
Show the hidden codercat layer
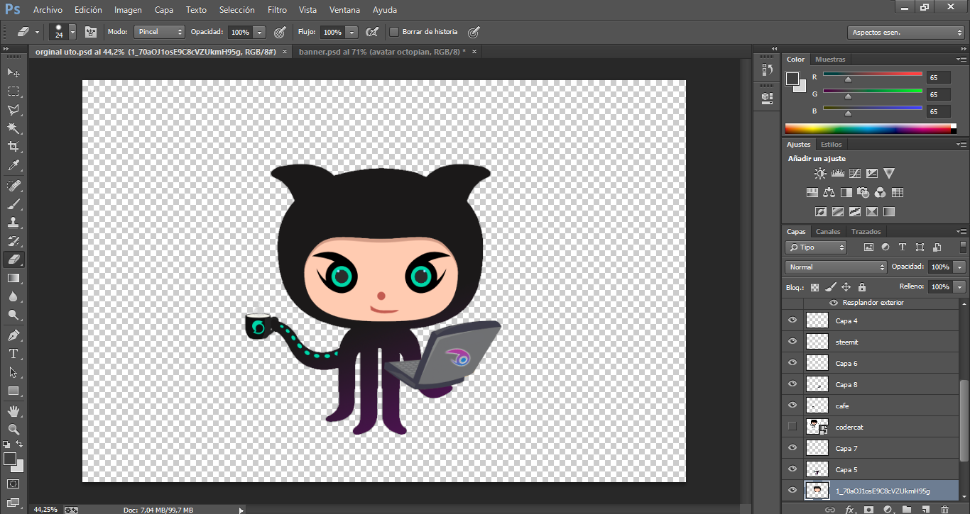(792, 427)
